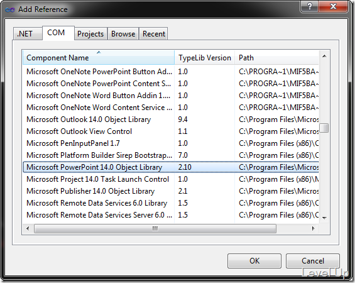Click the horizontal scrollbar thumb

click(155, 228)
